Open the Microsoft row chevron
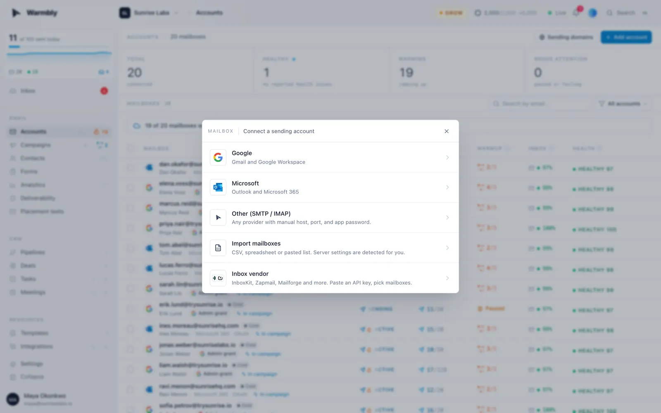Image resolution: width=661 pixels, height=413 pixels. pyautogui.click(x=447, y=188)
